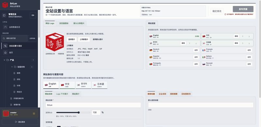
Task: Click the SriLan red cube logo
Action: 5,5
